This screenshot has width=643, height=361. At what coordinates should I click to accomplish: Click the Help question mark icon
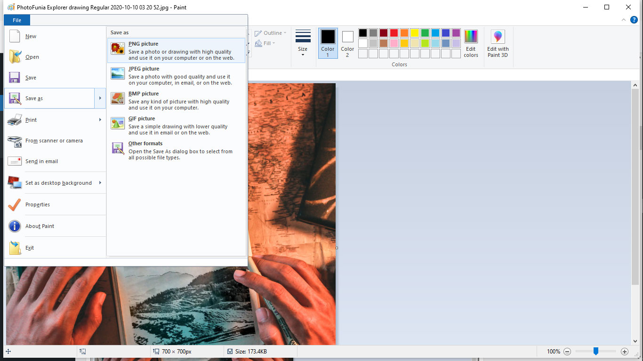coord(633,20)
